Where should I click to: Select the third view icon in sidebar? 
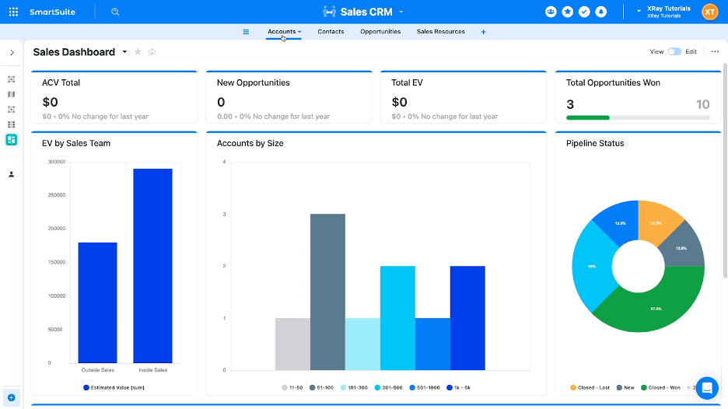[12, 110]
